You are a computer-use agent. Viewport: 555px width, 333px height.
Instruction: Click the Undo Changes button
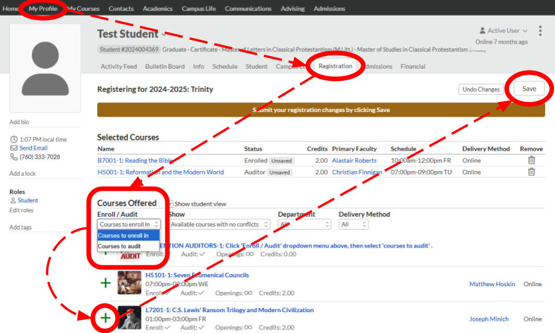pos(481,90)
